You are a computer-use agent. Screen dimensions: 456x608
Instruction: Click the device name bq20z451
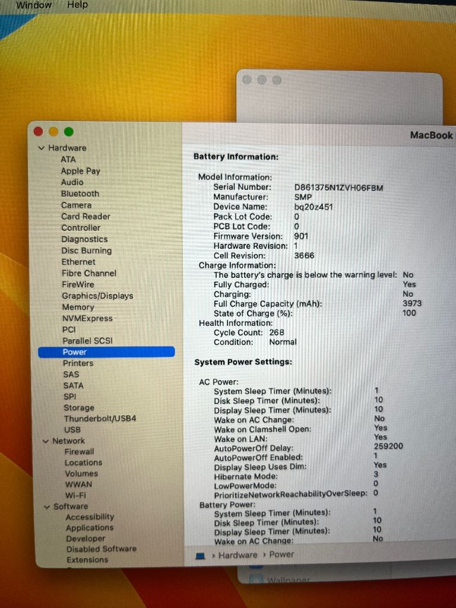tap(313, 207)
